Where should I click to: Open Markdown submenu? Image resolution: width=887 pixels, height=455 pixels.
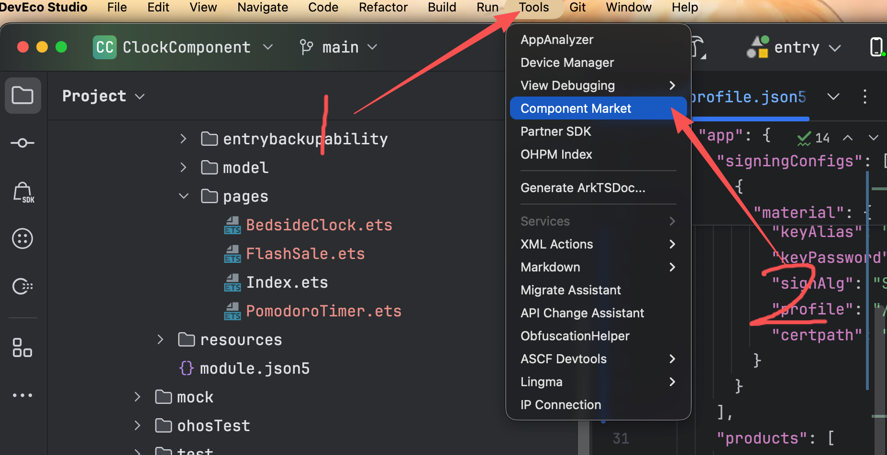point(599,267)
